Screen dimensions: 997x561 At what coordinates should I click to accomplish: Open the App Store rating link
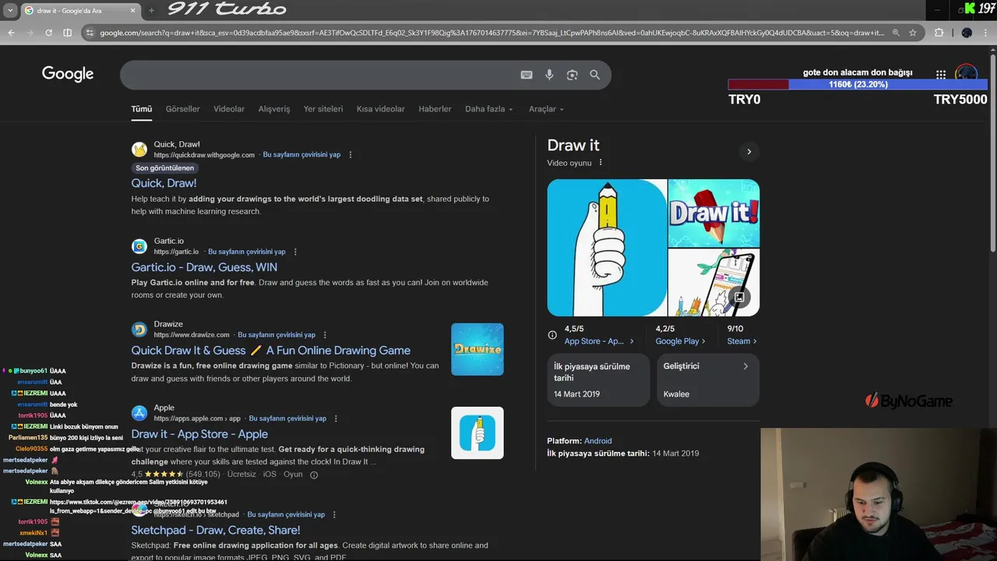[x=599, y=341]
